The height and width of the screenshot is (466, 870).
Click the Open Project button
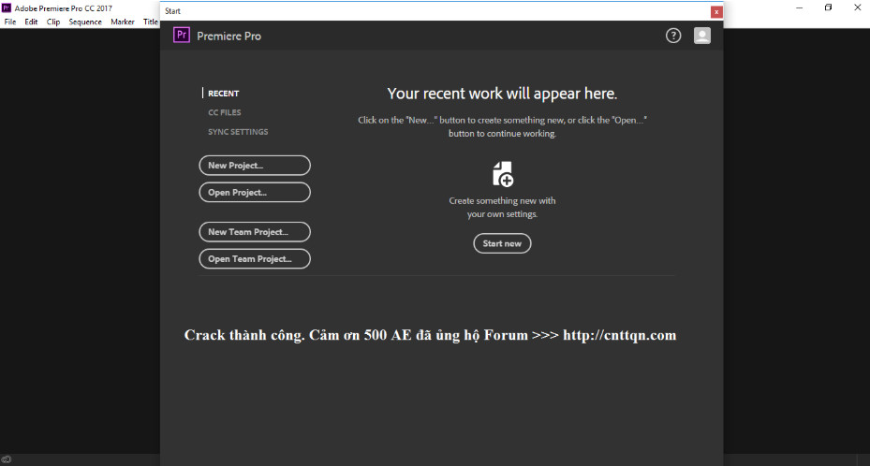click(x=255, y=193)
